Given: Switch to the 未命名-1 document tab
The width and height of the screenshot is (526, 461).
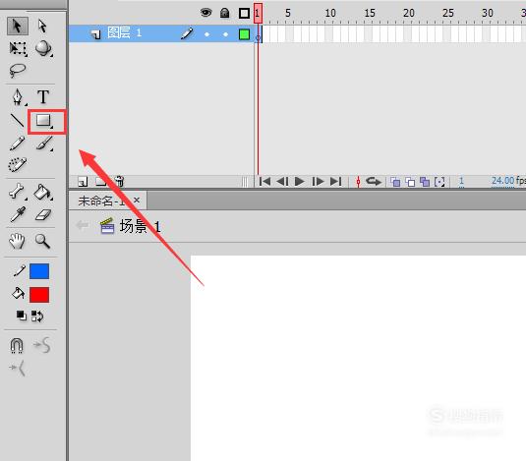Looking at the screenshot, I should 101,201.
